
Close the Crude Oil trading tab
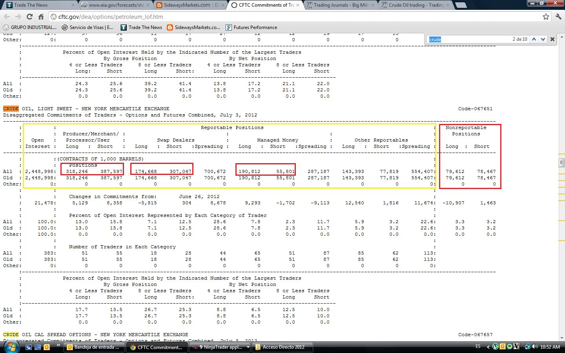[x=448, y=5]
